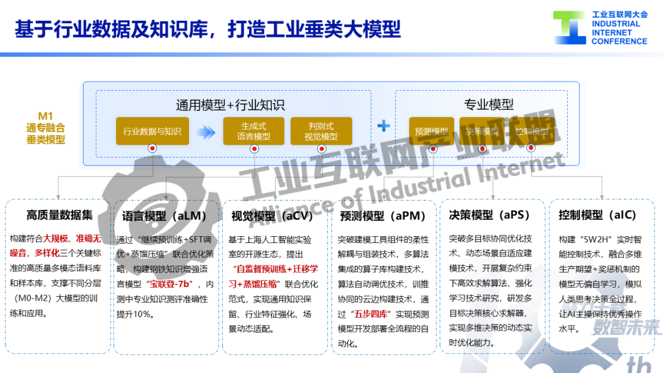Click the 行业数据与知识 gold box
The width and height of the screenshot is (663, 373).
pos(152,131)
